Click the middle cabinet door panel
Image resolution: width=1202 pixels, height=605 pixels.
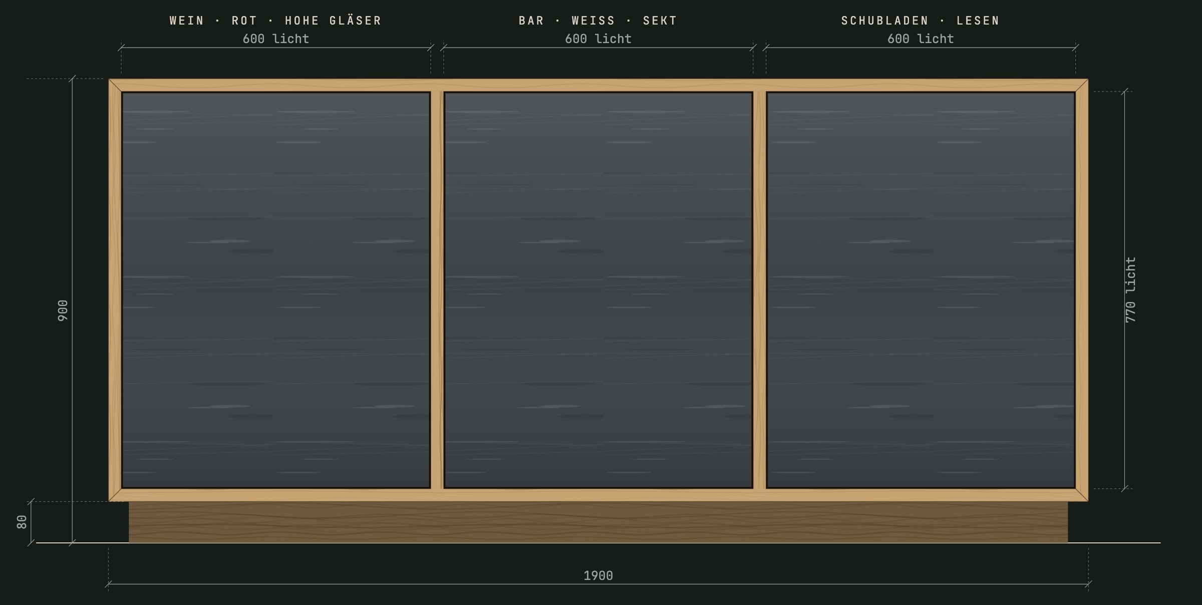[598, 290]
